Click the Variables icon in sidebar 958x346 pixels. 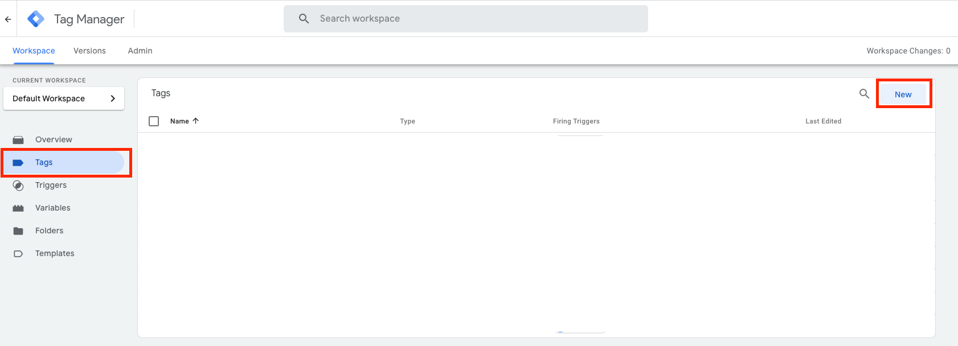tap(18, 208)
